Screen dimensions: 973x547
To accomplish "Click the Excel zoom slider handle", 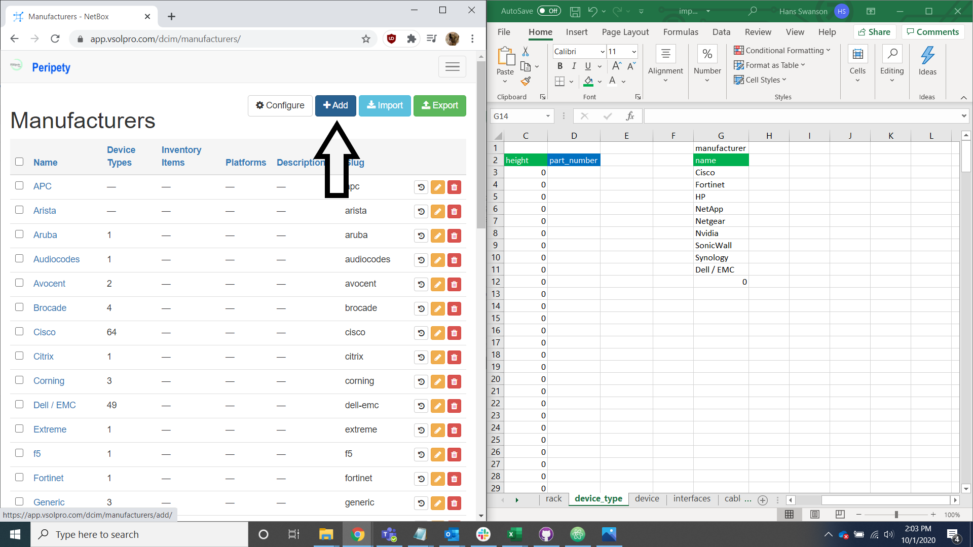I will pos(896,515).
